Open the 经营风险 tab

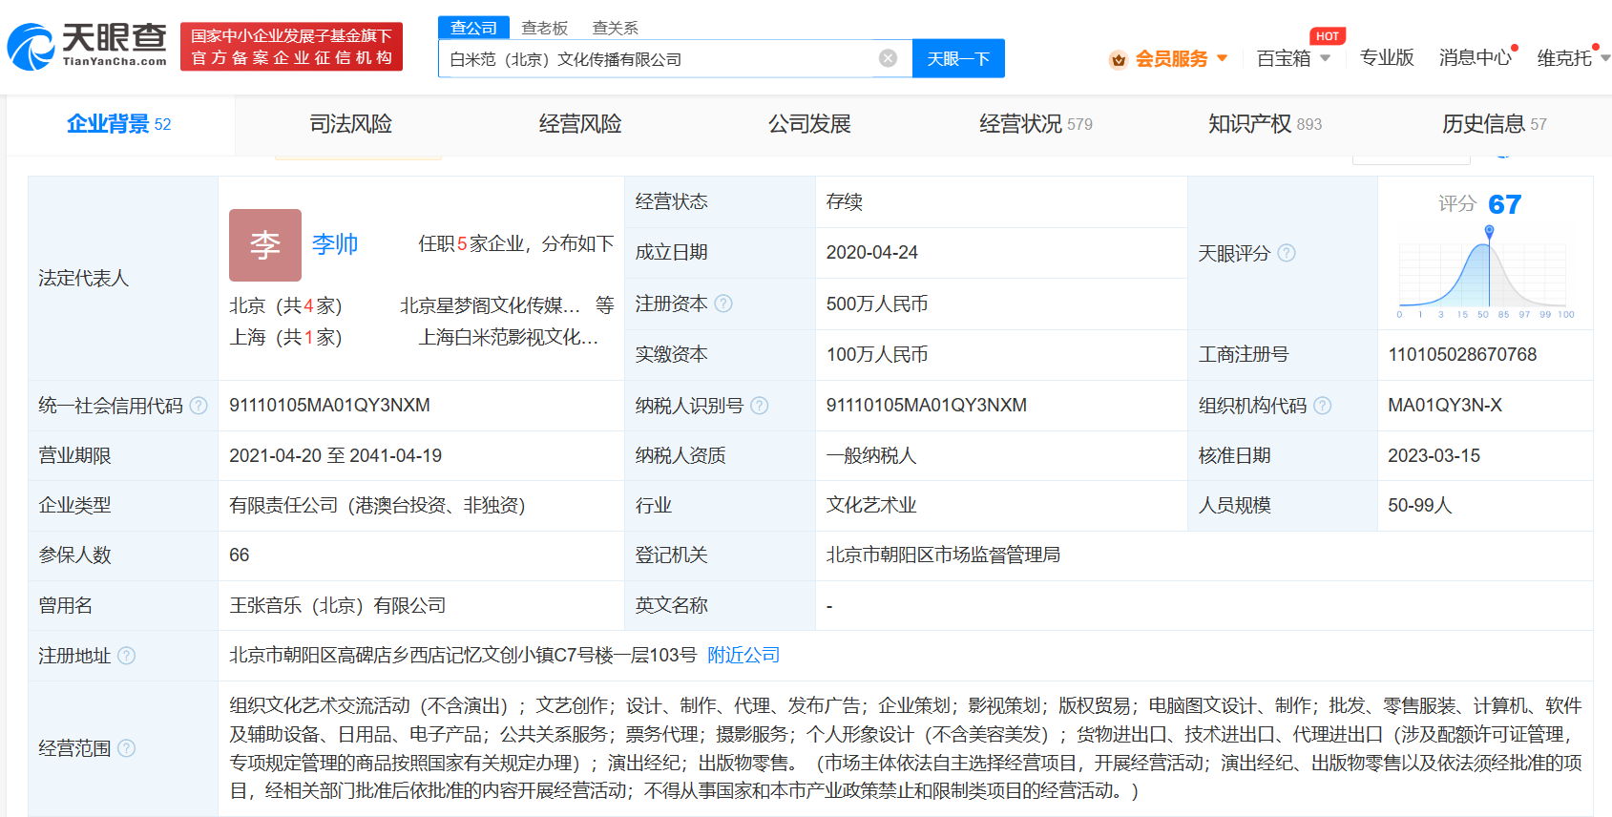coord(580,124)
